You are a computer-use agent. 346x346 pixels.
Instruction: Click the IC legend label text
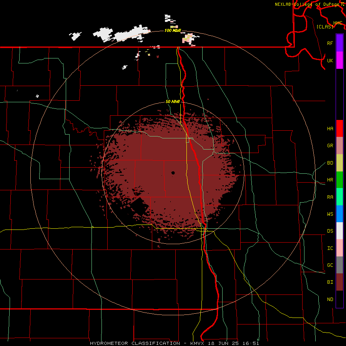point(330,248)
